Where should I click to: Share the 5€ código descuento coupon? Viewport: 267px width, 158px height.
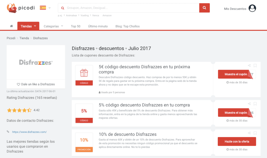coord(249,66)
